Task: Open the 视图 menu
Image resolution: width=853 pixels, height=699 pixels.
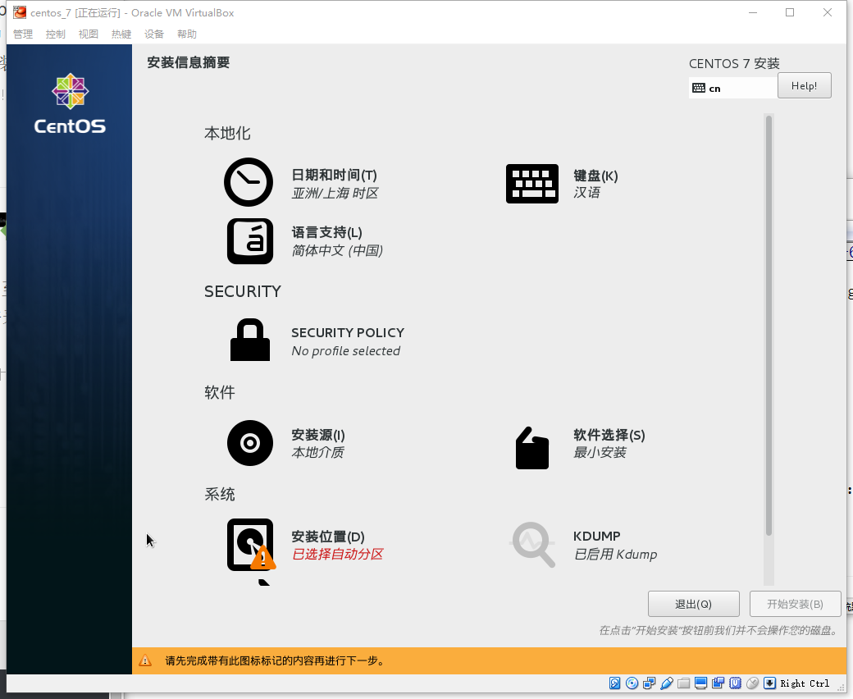Action: pos(88,34)
